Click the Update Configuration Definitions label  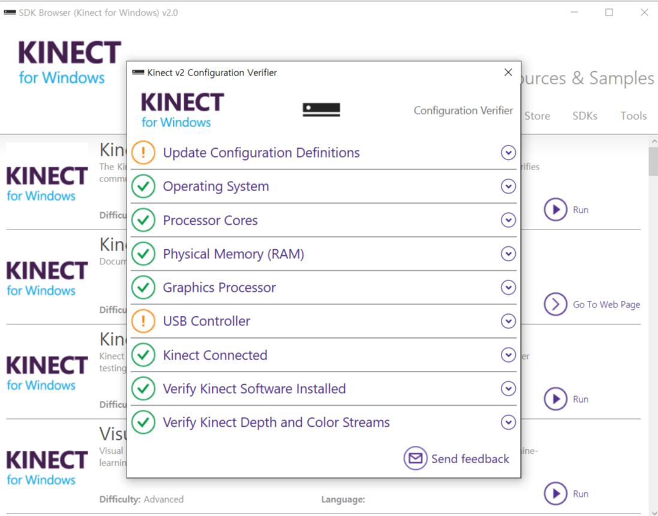click(261, 153)
